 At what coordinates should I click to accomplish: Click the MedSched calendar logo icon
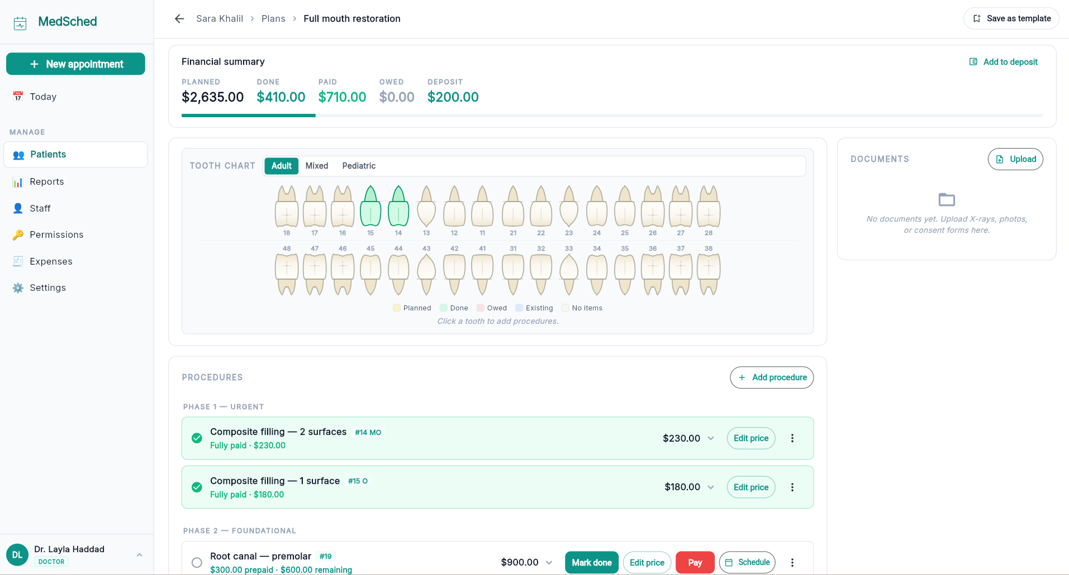(x=20, y=23)
